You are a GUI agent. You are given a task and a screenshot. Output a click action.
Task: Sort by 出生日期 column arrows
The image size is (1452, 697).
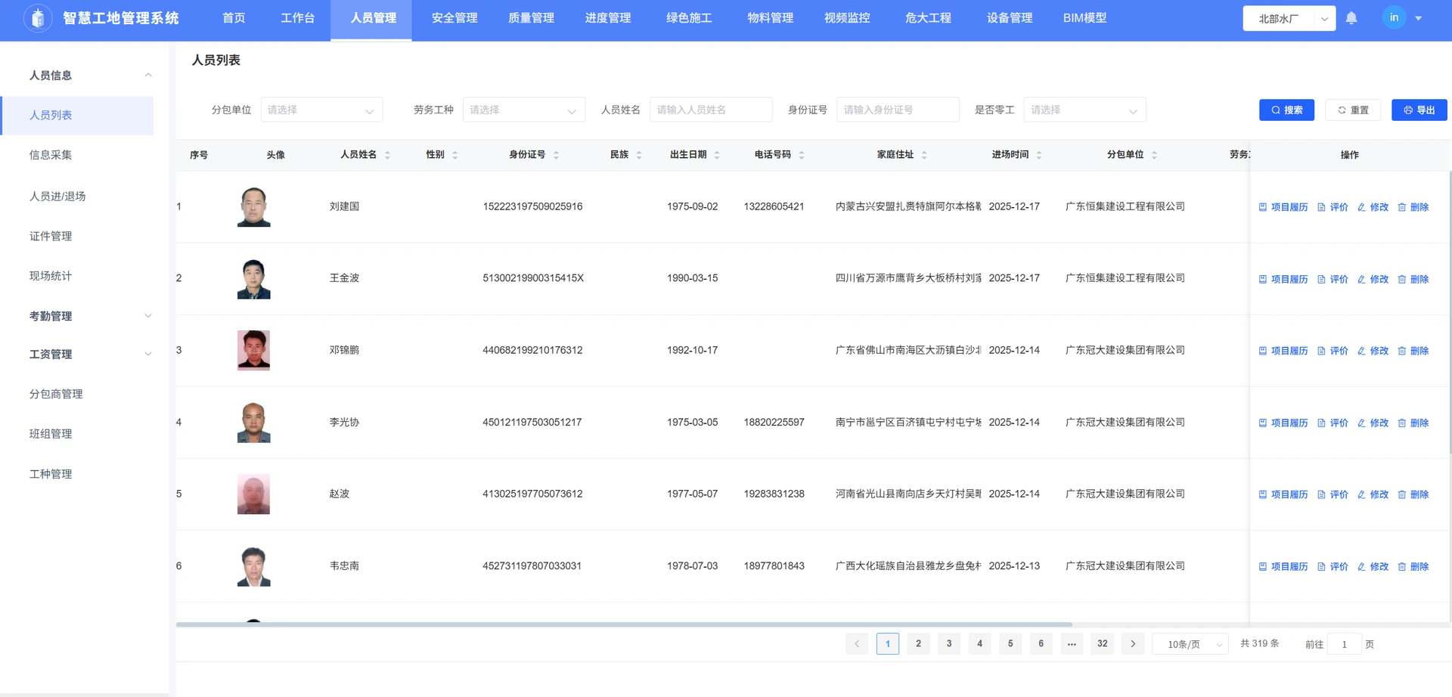click(x=717, y=155)
